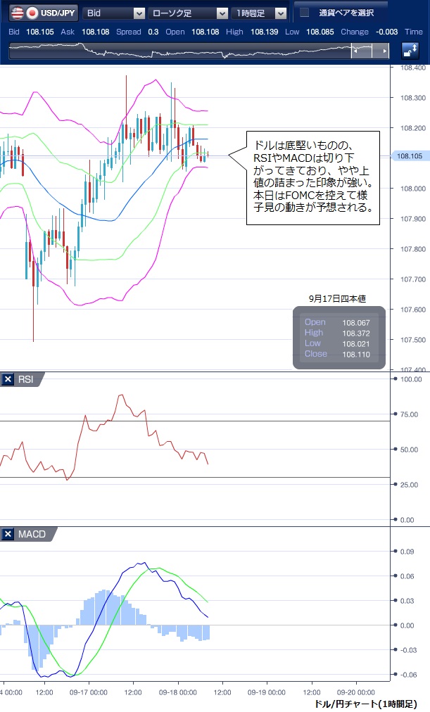Click the Japan flag icon
This screenshot has height=712, width=430.
click(x=32, y=13)
